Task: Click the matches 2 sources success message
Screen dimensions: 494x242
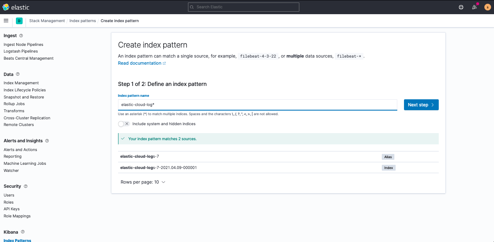Action: tap(278, 139)
